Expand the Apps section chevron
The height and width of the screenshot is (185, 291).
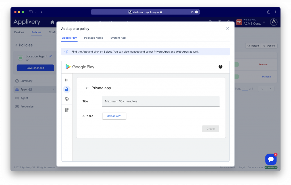coord(53,90)
